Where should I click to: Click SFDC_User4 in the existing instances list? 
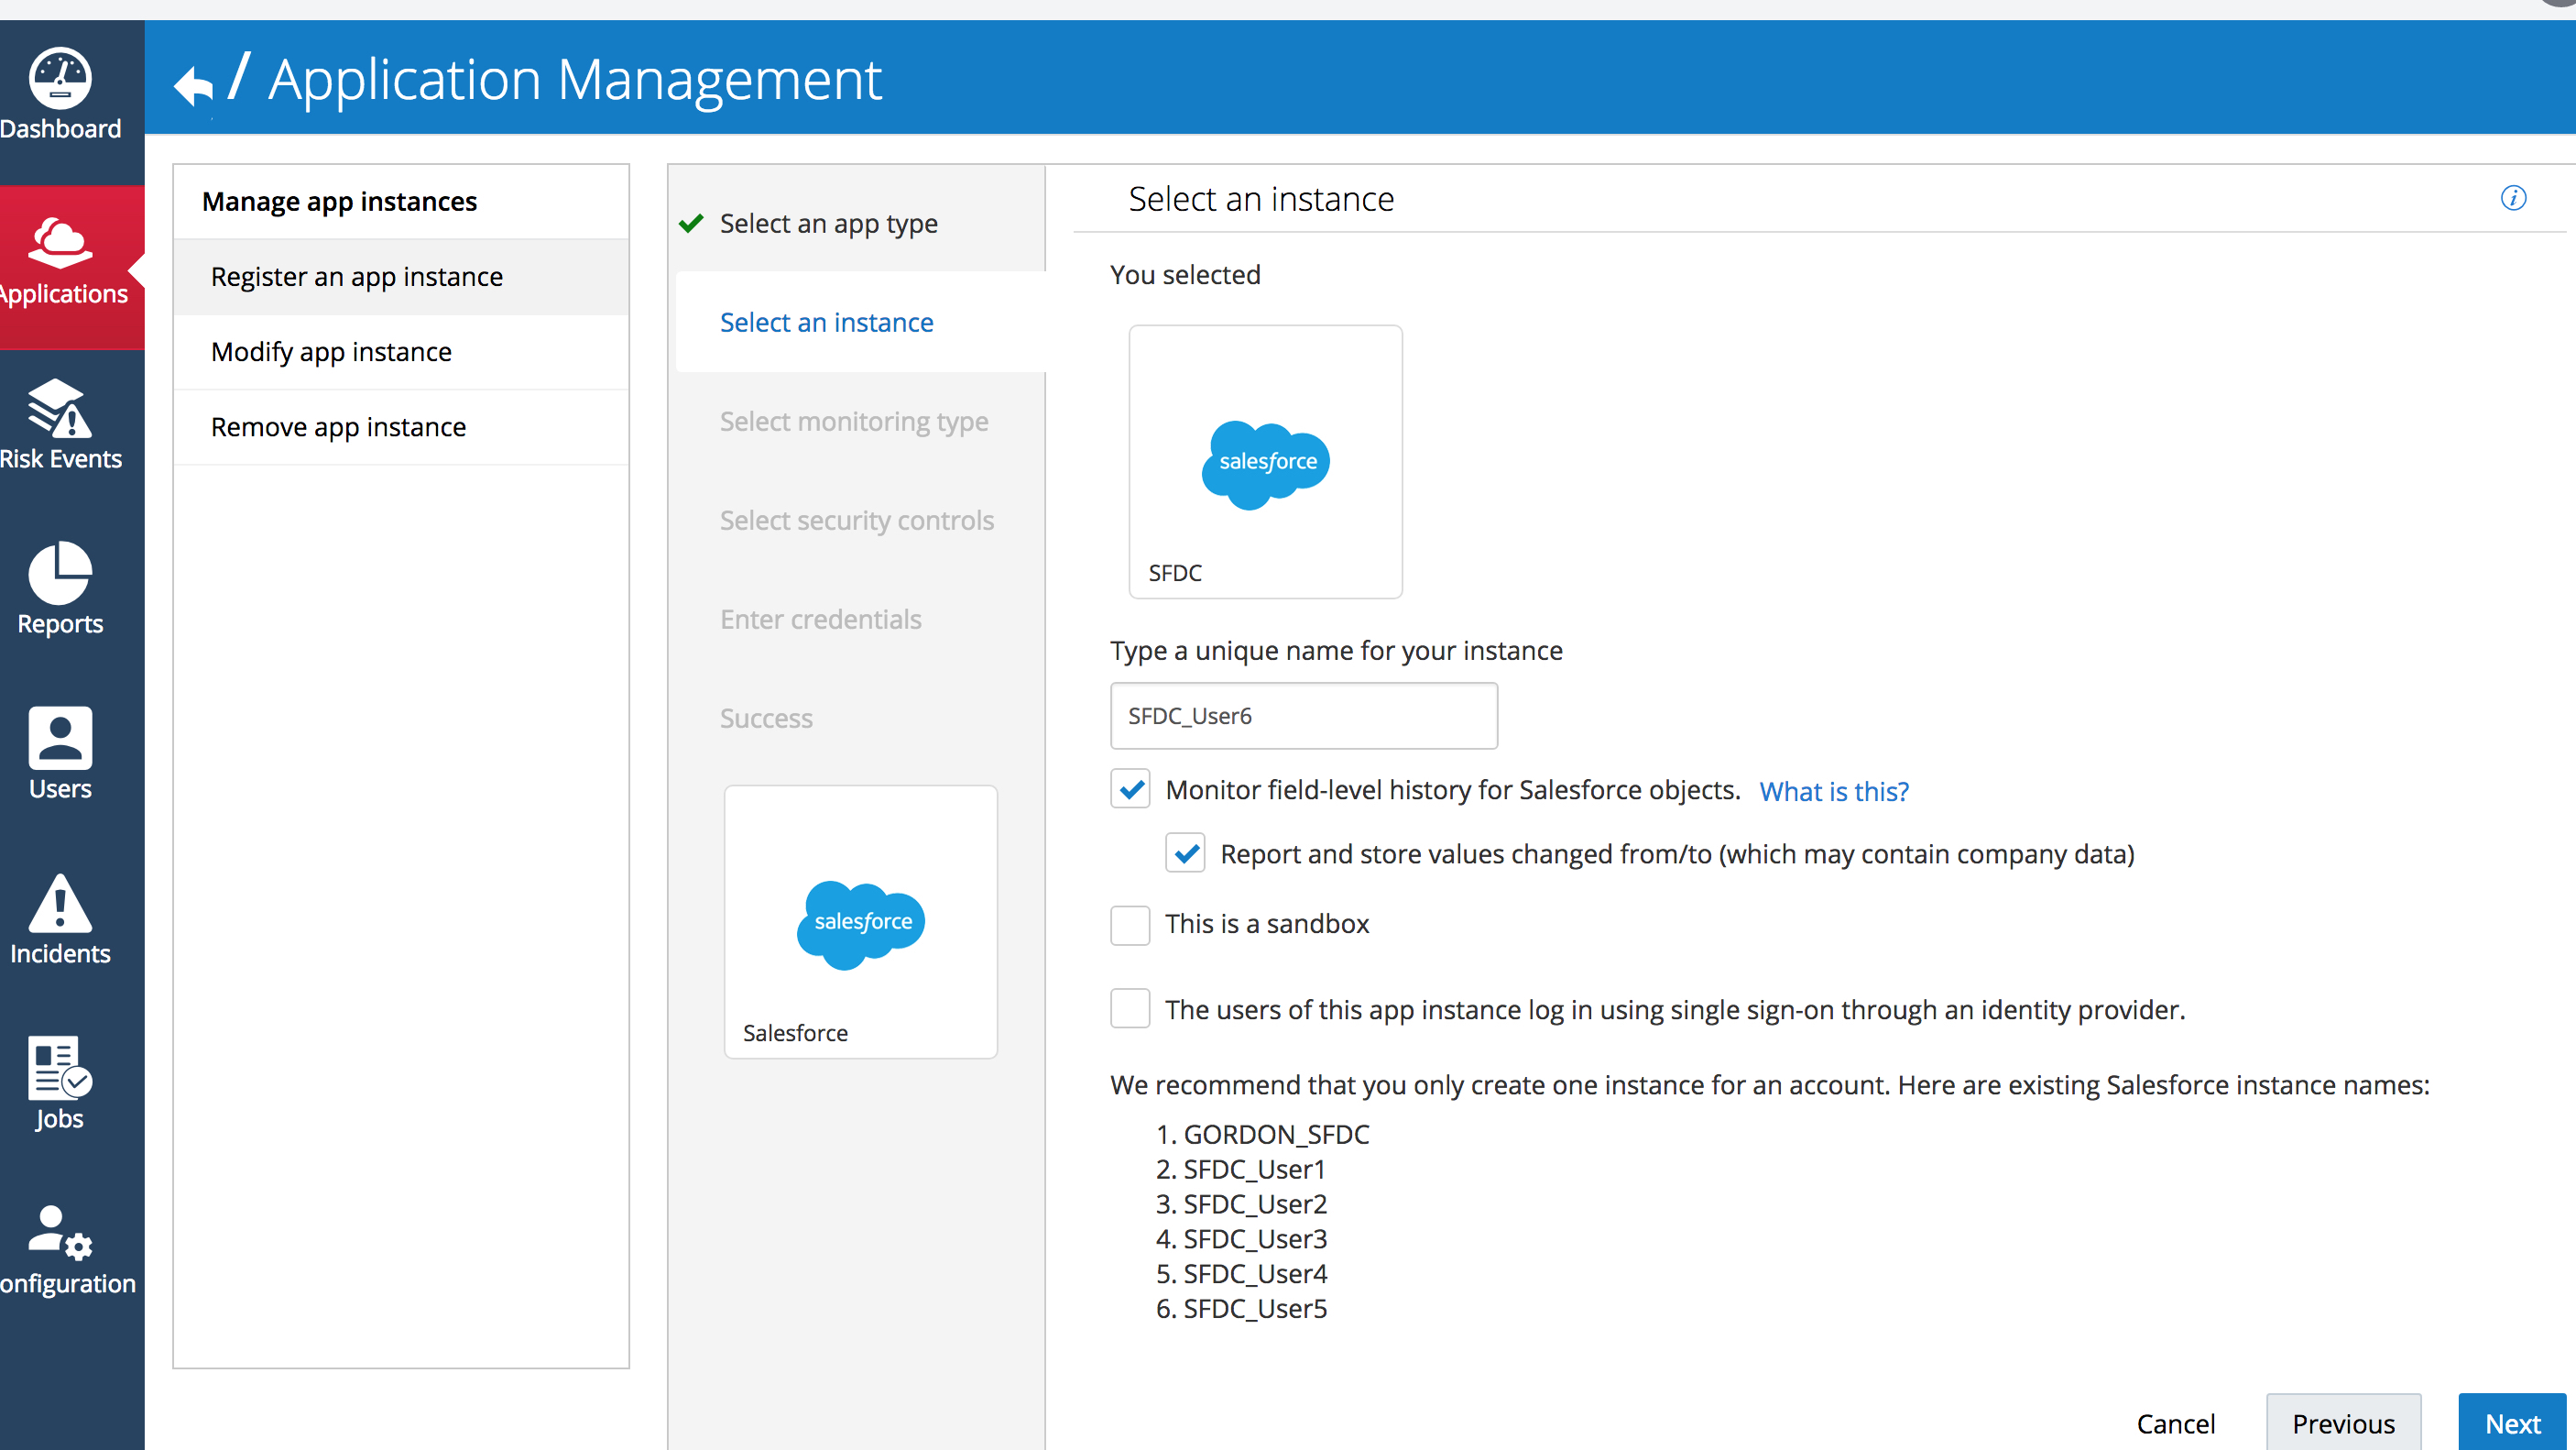pos(1255,1274)
